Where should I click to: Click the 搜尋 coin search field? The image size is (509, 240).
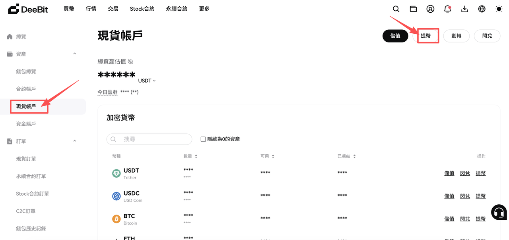click(149, 139)
